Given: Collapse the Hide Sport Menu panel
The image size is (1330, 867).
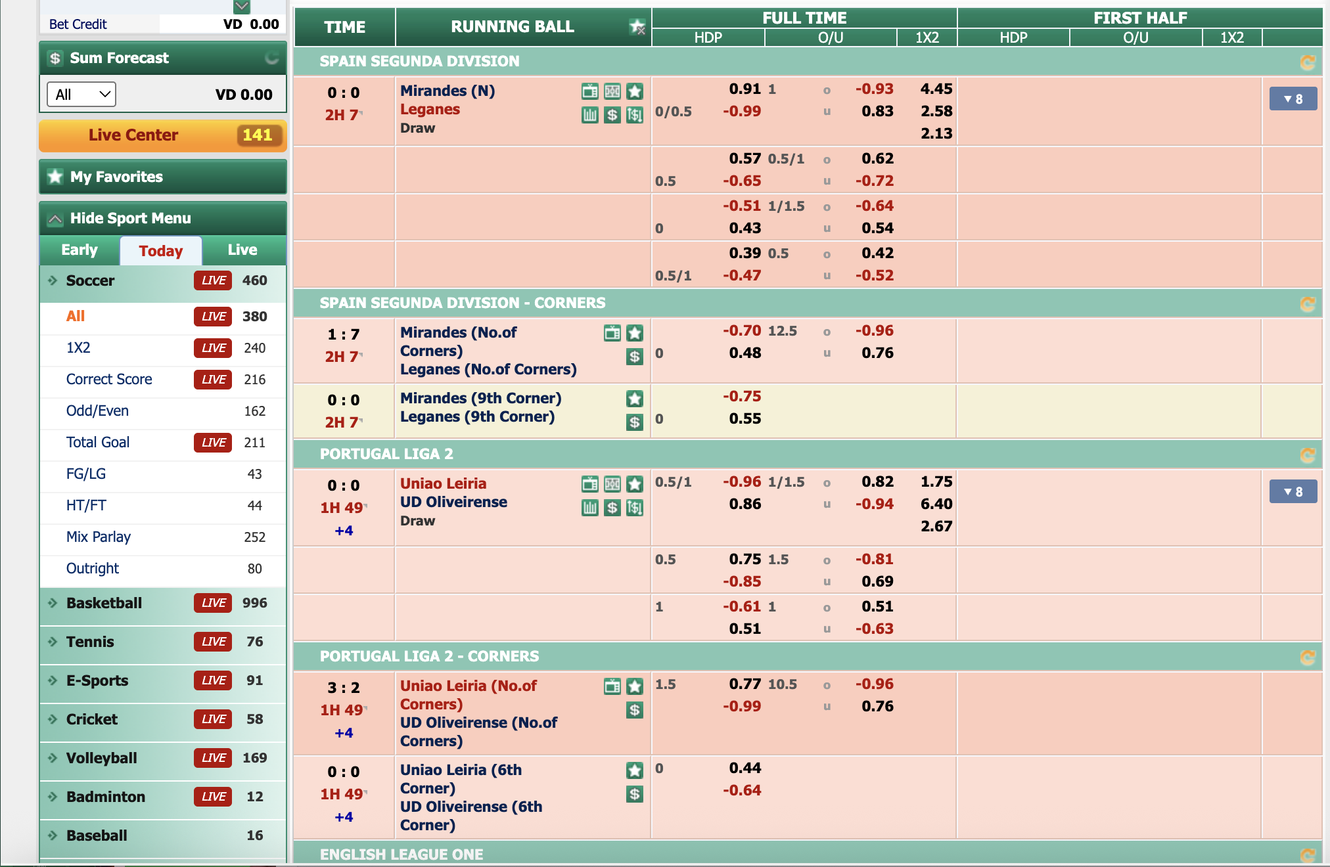Looking at the screenshot, I should pyautogui.click(x=55, y=219).
